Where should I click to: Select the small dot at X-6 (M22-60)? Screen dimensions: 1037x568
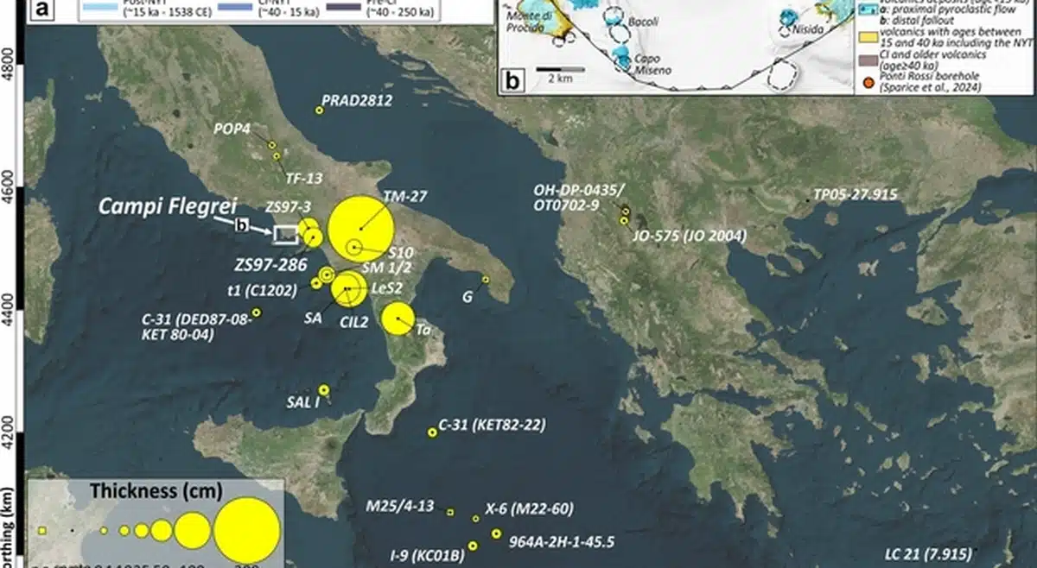[x=476, y=519]
